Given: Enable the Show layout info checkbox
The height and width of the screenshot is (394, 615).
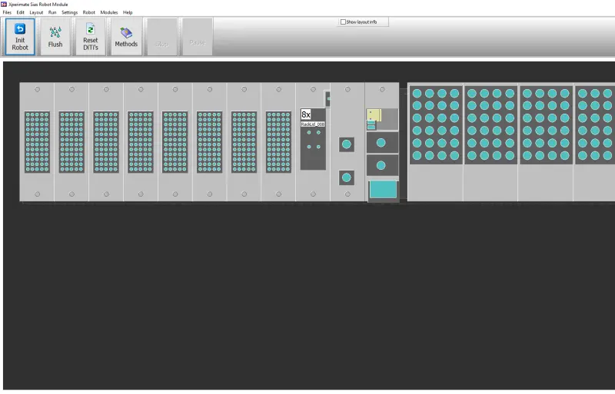Looking at the screenshot, I should (343, 22).
